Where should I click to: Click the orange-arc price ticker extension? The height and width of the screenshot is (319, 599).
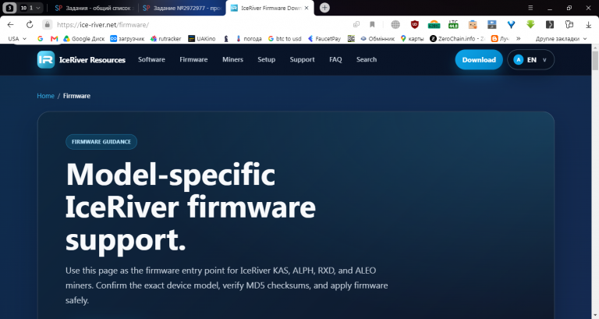[434, 25]
